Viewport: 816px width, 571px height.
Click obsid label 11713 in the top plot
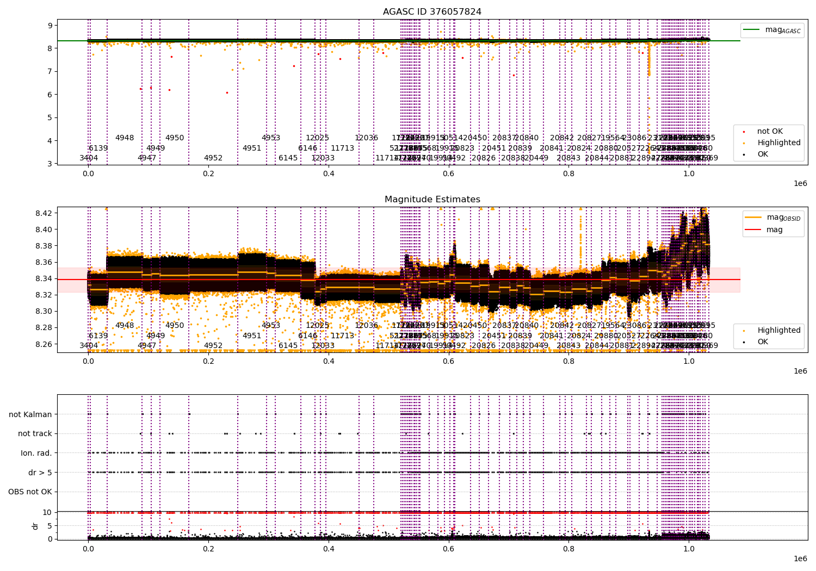[342, 148]
